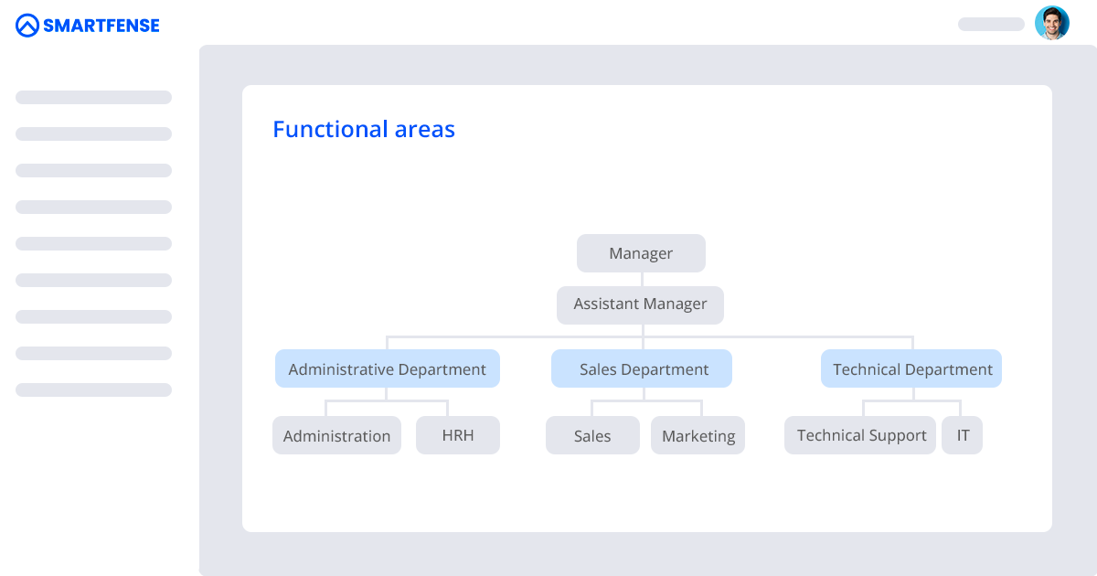This screenshot has height=576, width=1097.
Task: Select the Manager node
Action: [x=641, y=253]
